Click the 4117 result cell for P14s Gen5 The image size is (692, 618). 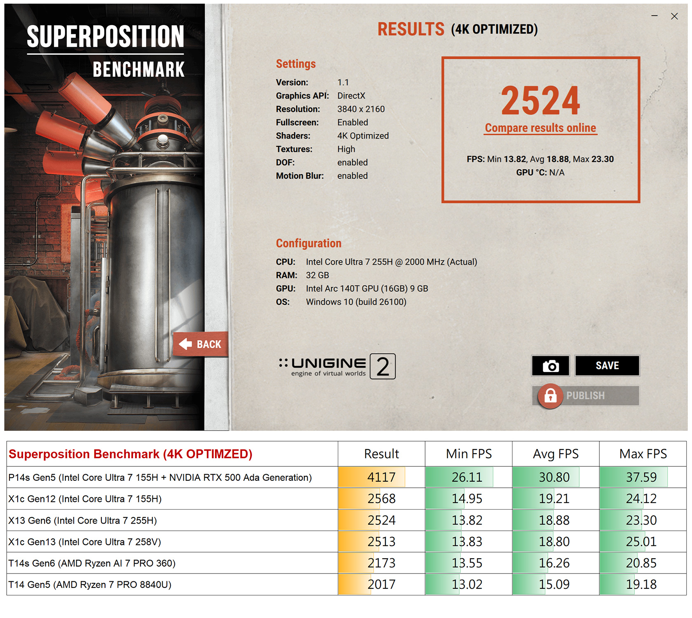(x=381, y=477)
